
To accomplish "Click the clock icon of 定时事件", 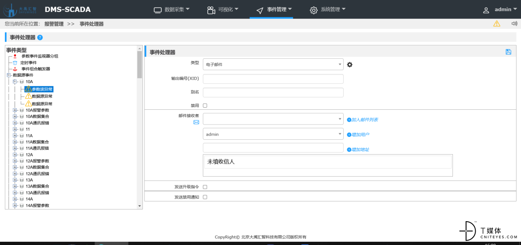I will tap(15, 62).
